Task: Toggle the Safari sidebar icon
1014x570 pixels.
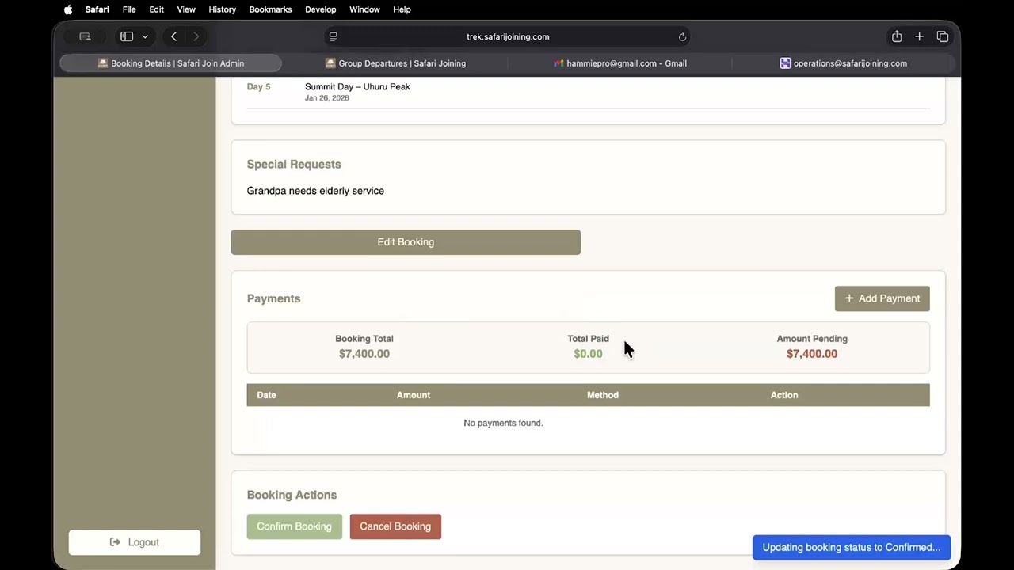Action: [x=127, y=36]
